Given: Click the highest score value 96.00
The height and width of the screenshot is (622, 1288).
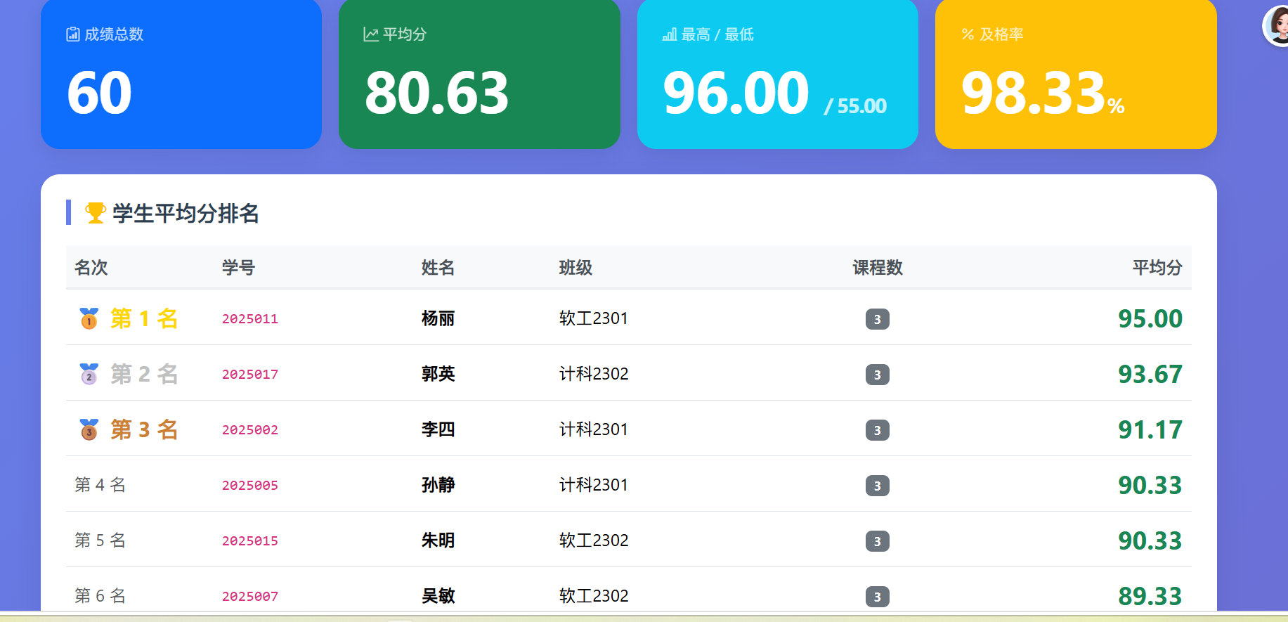Looking at the screenshot, I should point(736,93).
